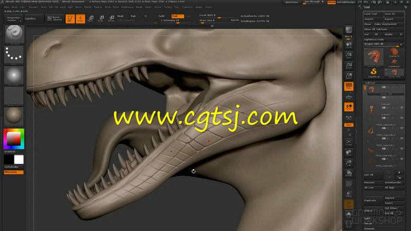Open the empty texture slot
This screenshot has height=231, width=411.
(14, 96)
